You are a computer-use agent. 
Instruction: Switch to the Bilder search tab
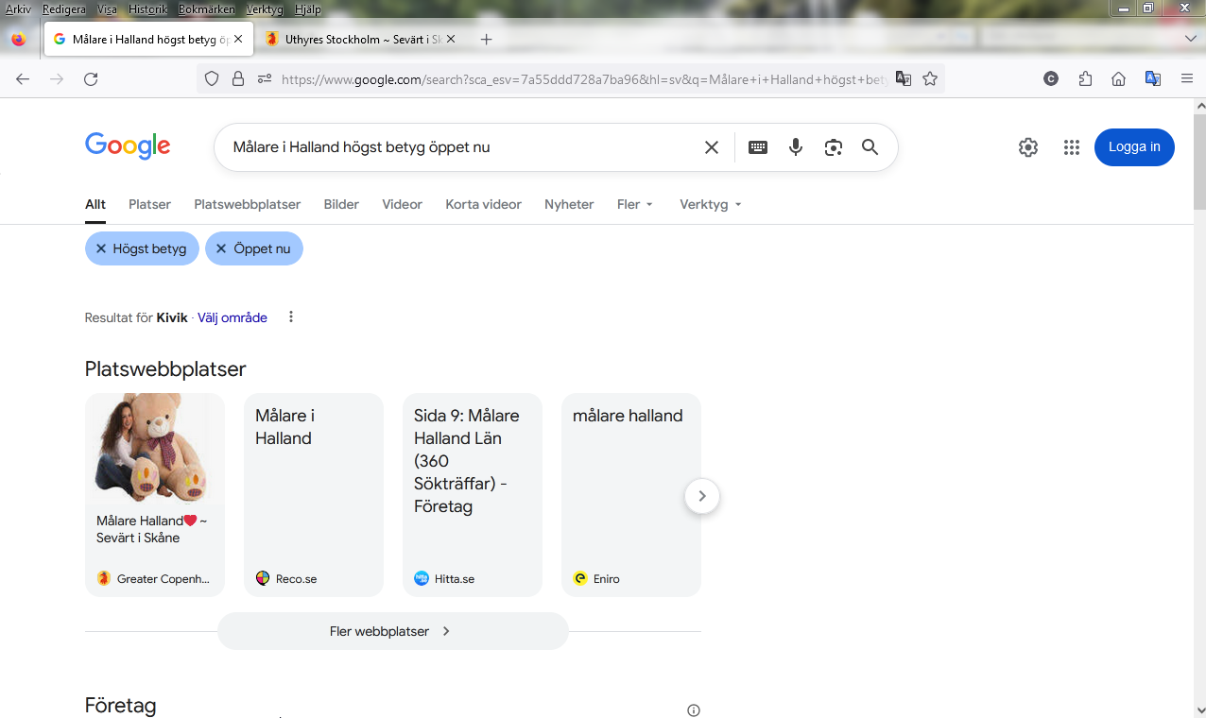tap(341, 204)
